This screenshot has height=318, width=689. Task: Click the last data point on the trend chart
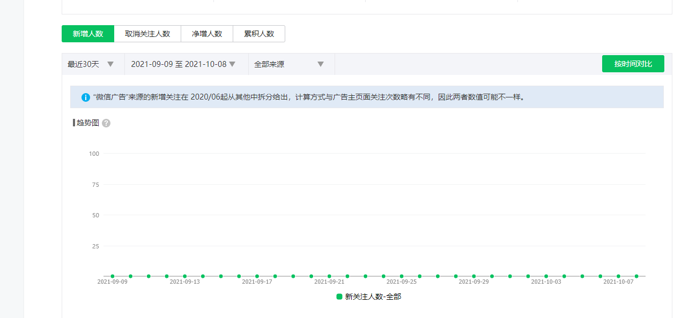(636, 276)
